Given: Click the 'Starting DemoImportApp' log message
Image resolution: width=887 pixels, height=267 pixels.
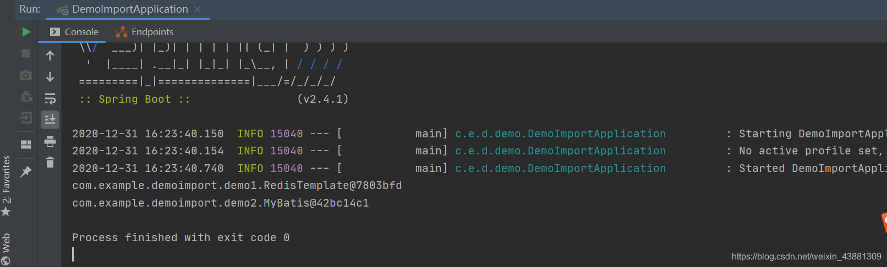Looking at the screenshot, I should 812,133.
